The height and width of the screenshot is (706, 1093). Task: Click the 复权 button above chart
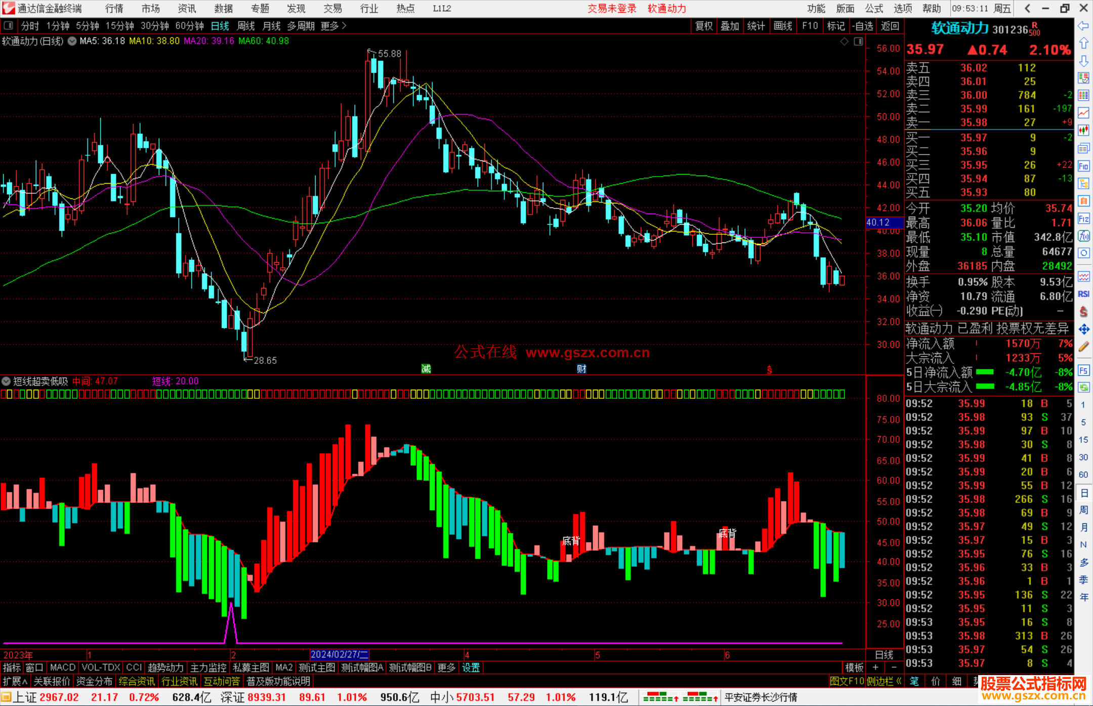(703, 26)
